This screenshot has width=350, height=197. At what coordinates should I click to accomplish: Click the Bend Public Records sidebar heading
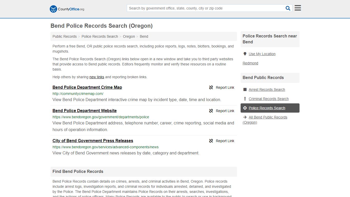coord(263,77)
